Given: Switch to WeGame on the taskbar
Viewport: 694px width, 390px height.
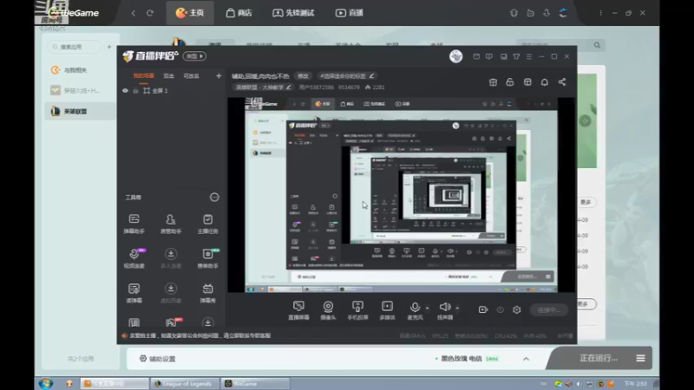Looking at the screenshot, I should [x=255, y=383].
